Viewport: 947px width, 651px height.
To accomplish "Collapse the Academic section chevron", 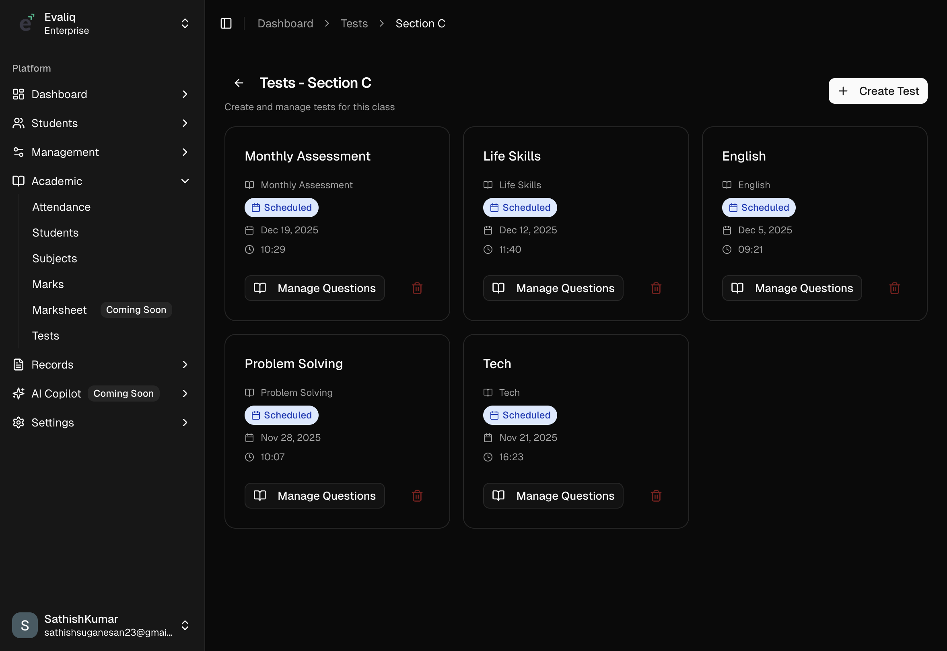I will pyautogui.click(x=185, y=181).
